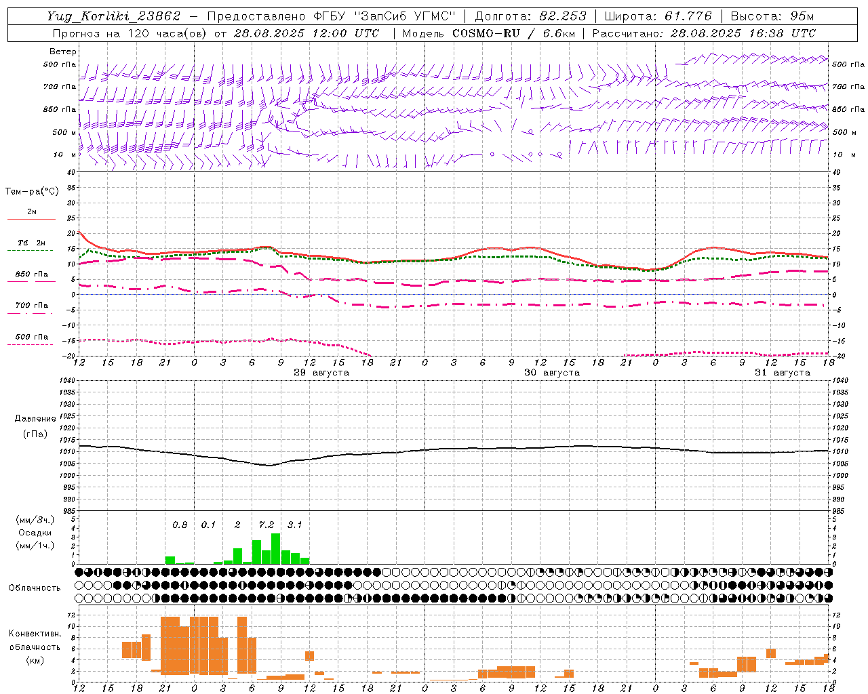Click the '700 гПа' temperature legend entry
The height and width of the screenshot is (694, 868).
(32, 306)
